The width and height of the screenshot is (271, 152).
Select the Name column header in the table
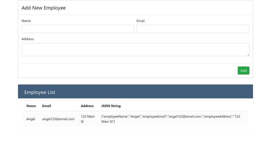(31, 106)
